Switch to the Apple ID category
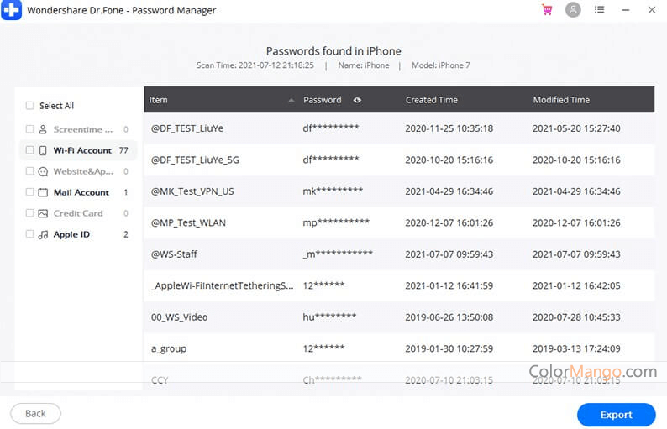Screen dimensions: 667x429 pos(71,234)
